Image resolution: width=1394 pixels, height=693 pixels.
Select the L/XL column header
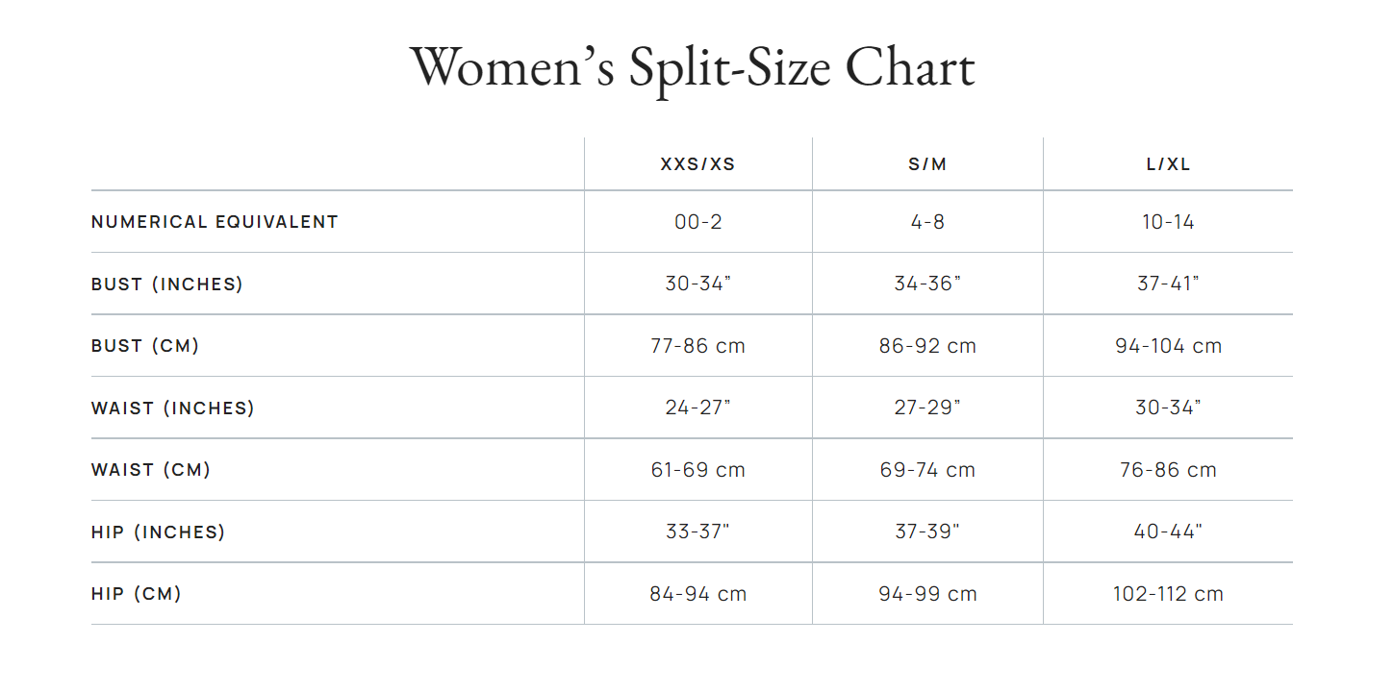[1168, 164]
